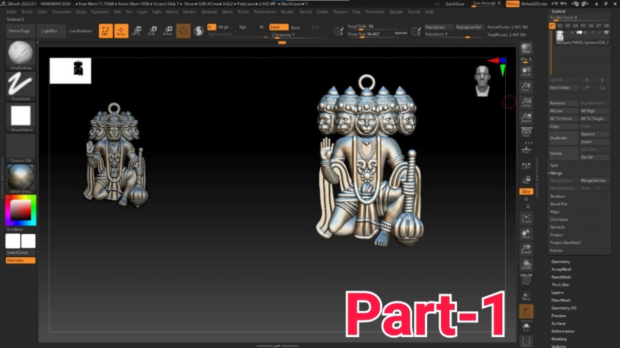This screenshot has width=620, height=348.
Task: Click the MergeSimilar button
Action: 595,180
